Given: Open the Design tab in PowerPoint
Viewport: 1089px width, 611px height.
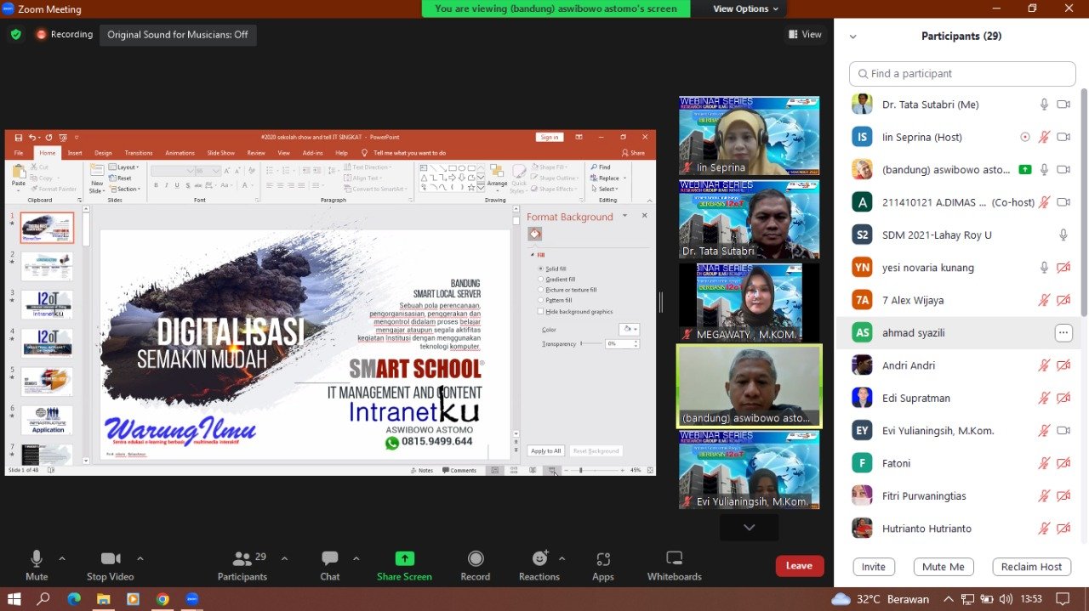Looking at the screenshot, I should coord(103,153).
